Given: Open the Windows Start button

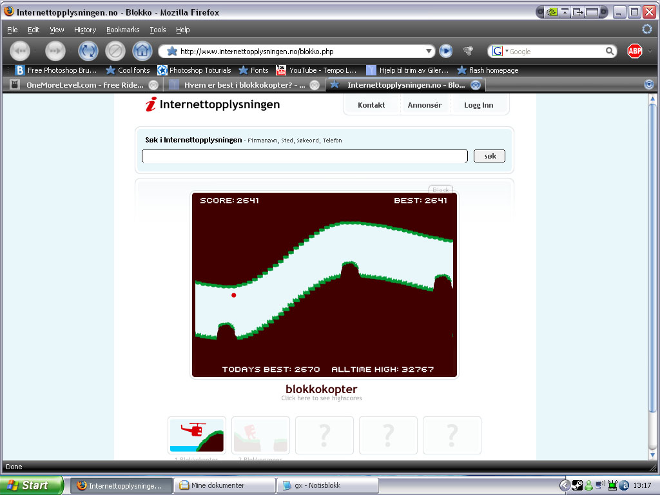Looking at the screenshot, I should (32, 485).
